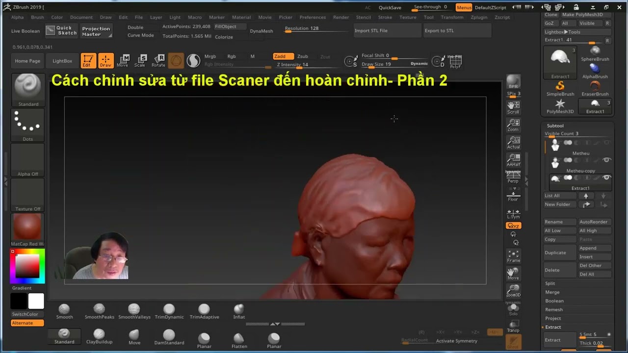Click the Import STL File button
This screenshot has height=353, width=628.
click(387, 30)
